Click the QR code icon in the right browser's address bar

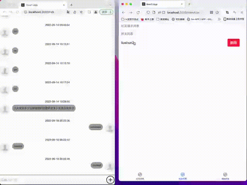tap(211, 12)
